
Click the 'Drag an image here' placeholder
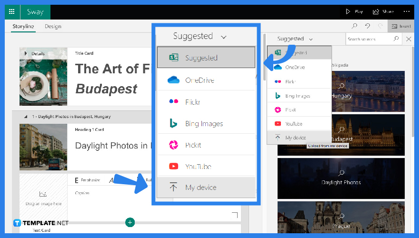(43, 198)
